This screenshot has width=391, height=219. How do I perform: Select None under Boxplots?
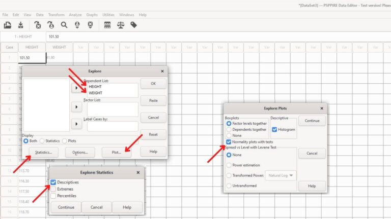click(229, 135)
